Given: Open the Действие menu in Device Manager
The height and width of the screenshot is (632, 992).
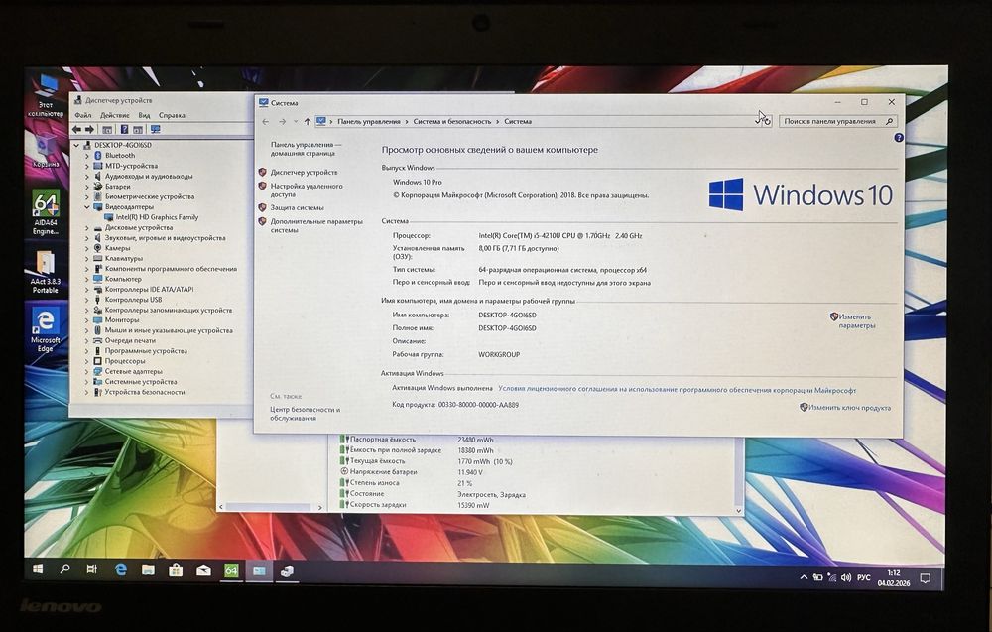Looking at the screenshot, I should [x=114, y=115].
